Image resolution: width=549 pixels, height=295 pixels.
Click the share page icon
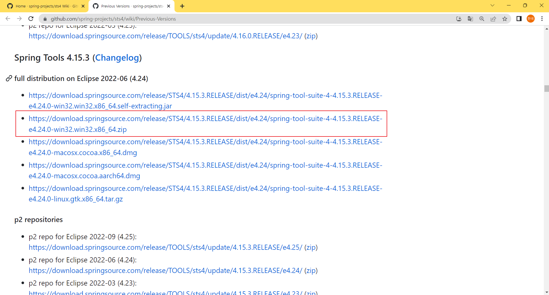pyautogui.click(x=493, y=19)
